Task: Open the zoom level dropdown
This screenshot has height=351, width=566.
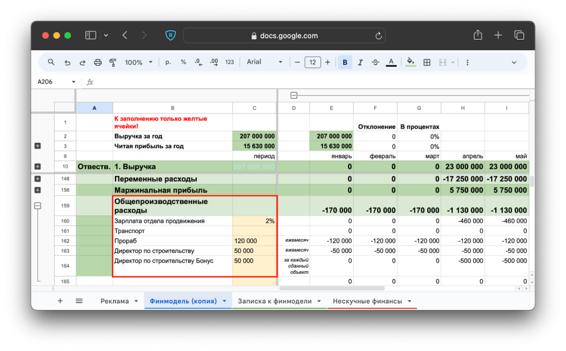Action: point(139,62)
